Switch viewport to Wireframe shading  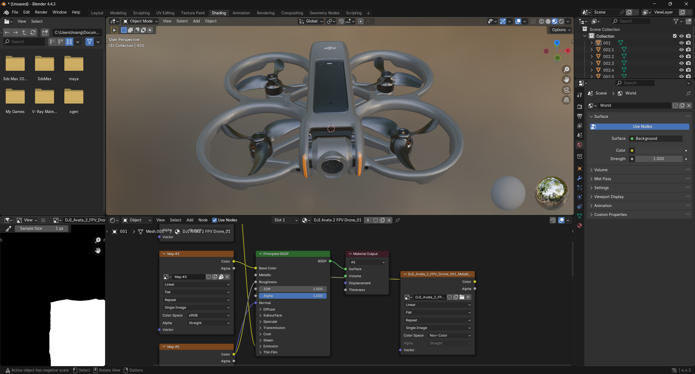click(x=542, y=21)
